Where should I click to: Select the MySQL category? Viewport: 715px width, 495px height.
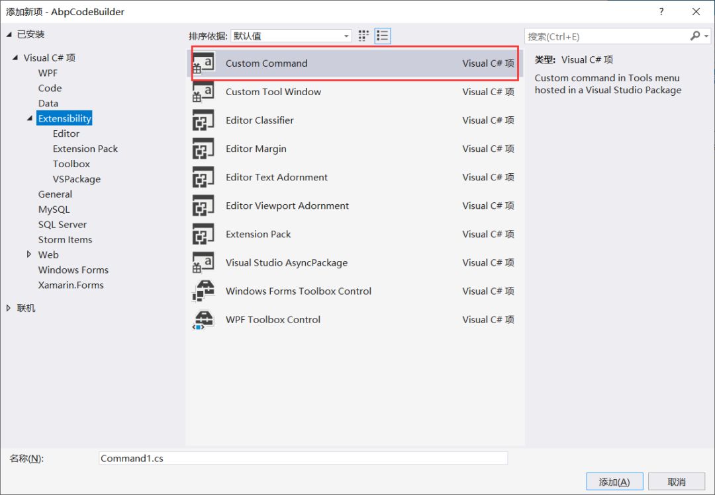54,209
